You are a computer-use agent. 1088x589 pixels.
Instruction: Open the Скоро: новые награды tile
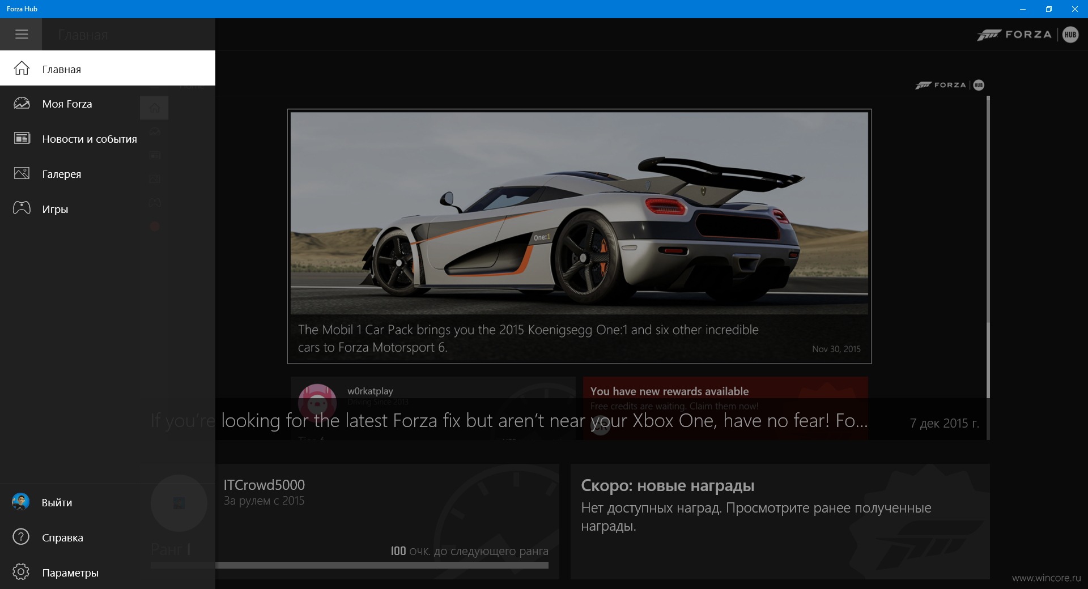780,521
